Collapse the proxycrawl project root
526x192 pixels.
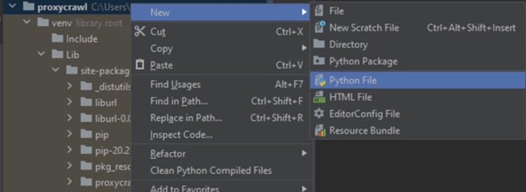tap(13, 6)
